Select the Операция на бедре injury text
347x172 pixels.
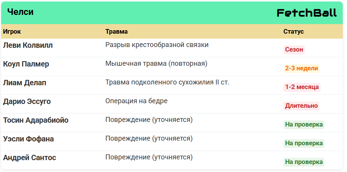click(136, 101)
